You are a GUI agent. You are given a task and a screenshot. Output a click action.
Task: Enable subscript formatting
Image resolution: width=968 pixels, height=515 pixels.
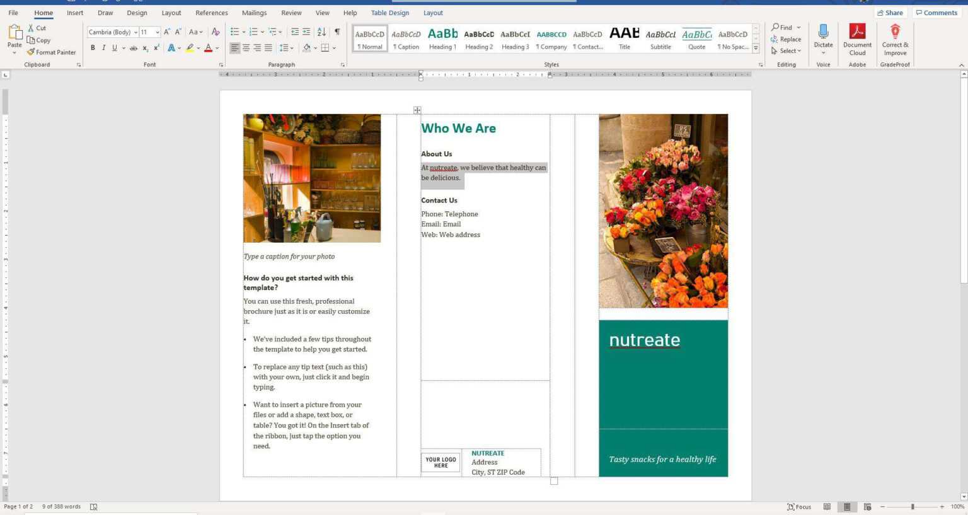[146, 47]
